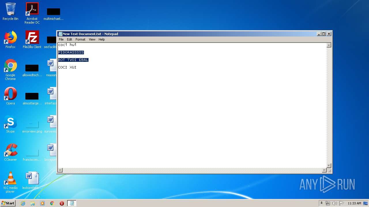Click the Show desktop button

tap(366, 203)
